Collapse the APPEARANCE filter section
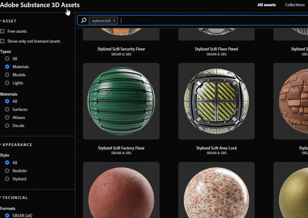 16,145
